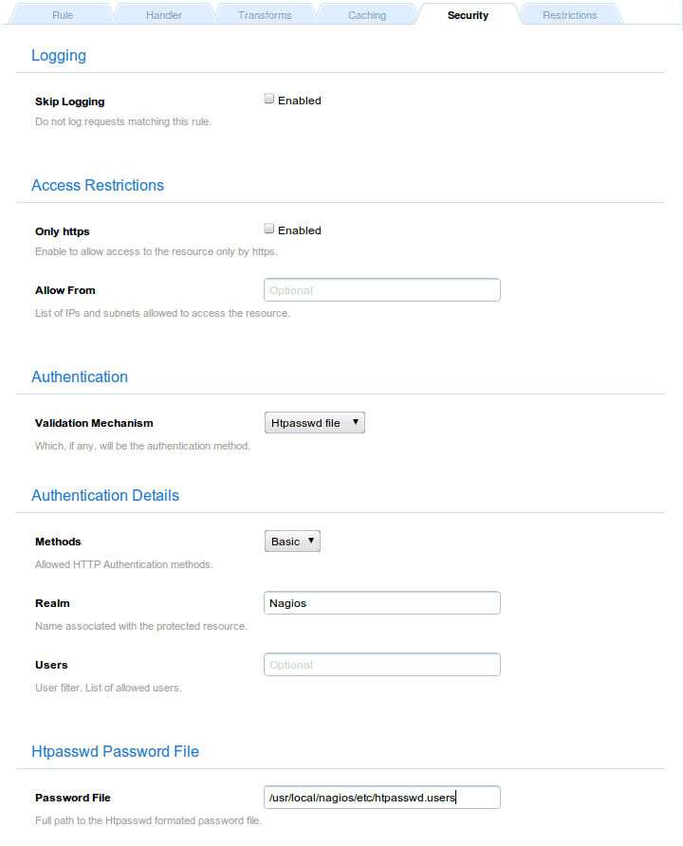Screen dimensions: 683x846
Task: Focus the Realm field containing Nagios
Action: coord(381,603)
